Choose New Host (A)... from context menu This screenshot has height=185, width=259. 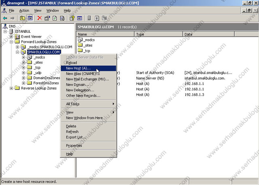[88, 68]
